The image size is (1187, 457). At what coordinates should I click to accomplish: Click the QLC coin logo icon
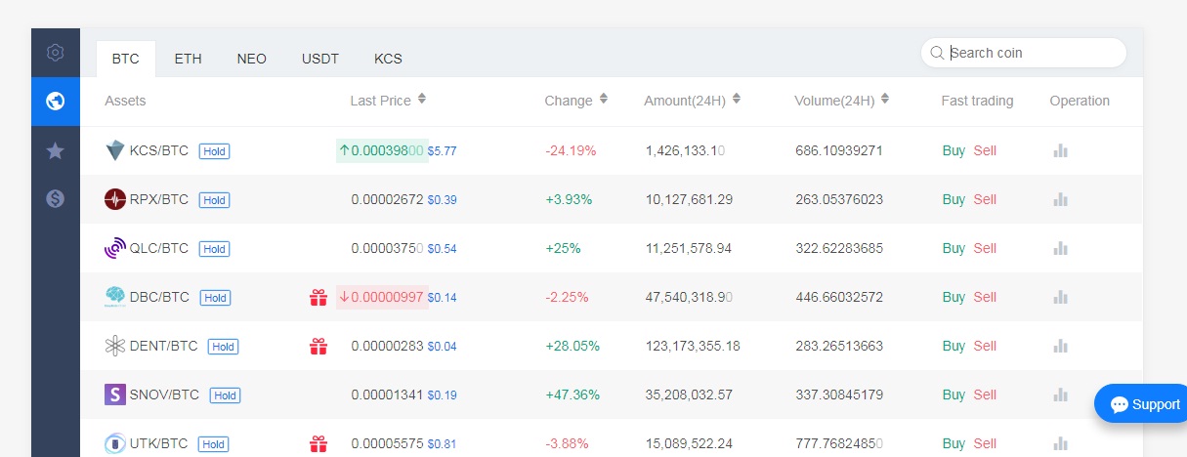tap(115, 248)
